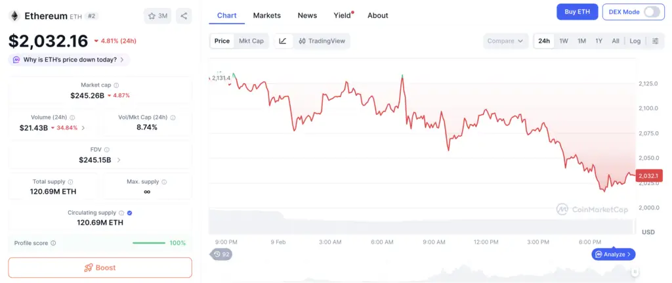The height and width of the screenshot is (283, 672).
Task: Click the star watchlist button showing 3M
Action: coord(157,16)
